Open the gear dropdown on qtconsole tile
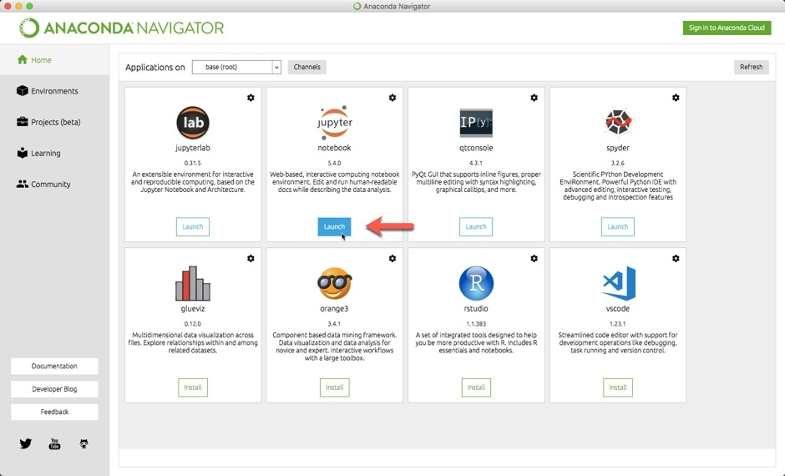This screenshot has height=476, width=785. pos(534,98)
